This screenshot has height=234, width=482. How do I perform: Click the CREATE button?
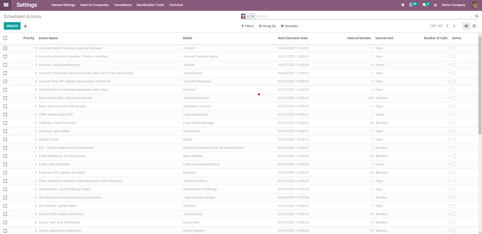click(x=12, y=26)
